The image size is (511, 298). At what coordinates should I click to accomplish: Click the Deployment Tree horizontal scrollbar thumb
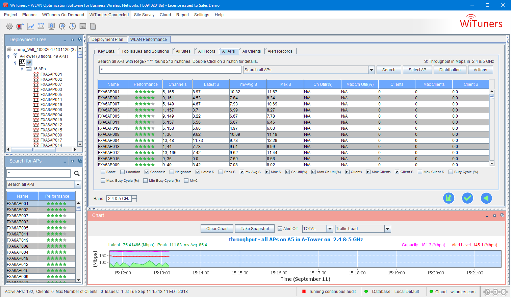coord(33,149)
